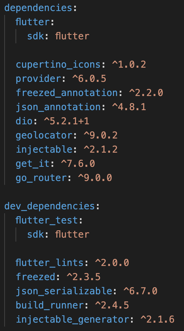184x331 pixels.
Task: Place cursor on geolocator package name
Action: (x=44, y=135)
